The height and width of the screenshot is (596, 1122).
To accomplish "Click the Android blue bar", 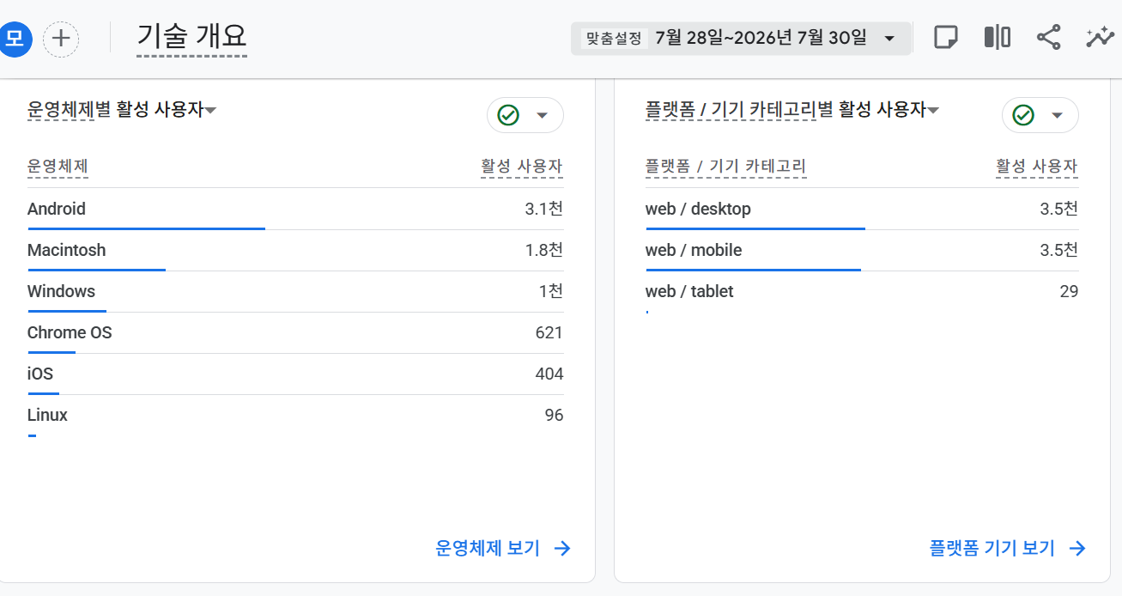I will 146,228.
